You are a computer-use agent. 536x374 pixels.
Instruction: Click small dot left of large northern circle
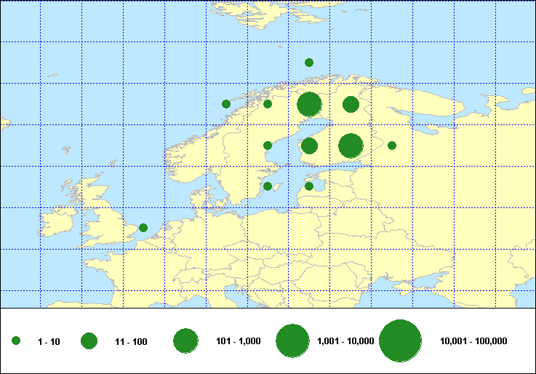pos(268,104)
